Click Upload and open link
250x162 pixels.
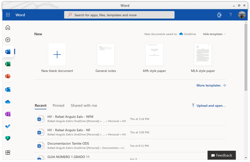tap(211, 106)
